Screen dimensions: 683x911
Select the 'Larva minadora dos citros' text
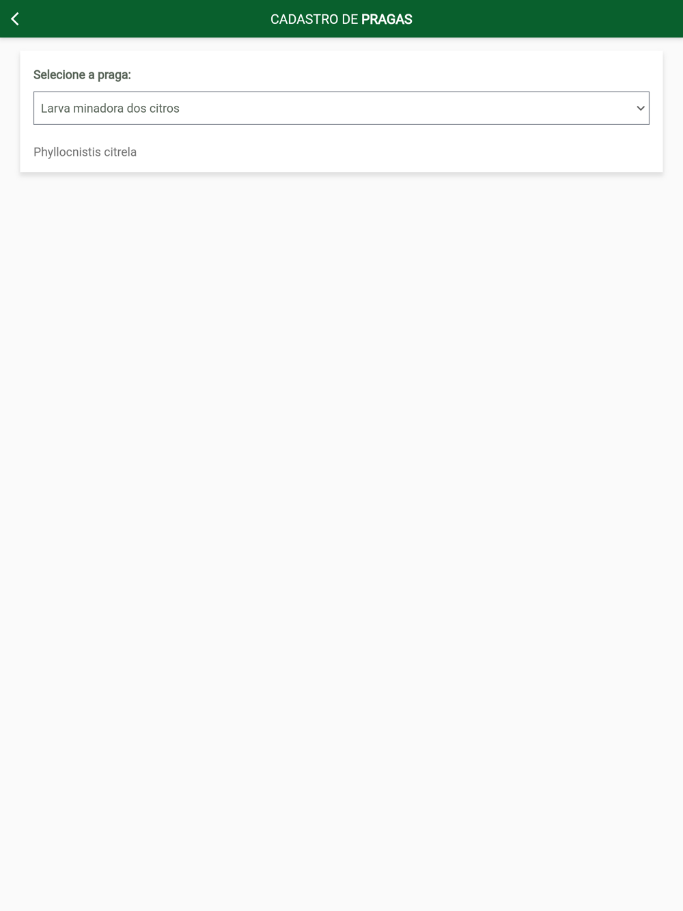[x=110, y=109]
